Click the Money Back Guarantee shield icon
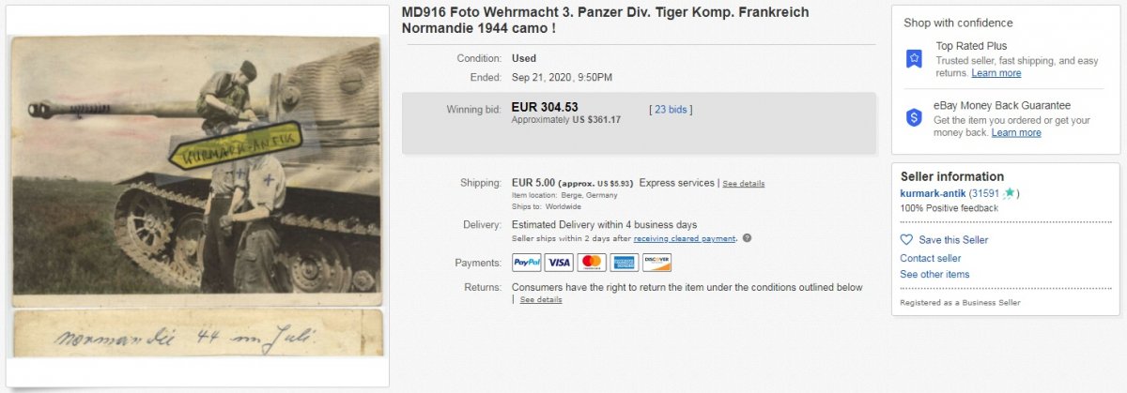This screenshot has width=1127, height=393. click(x=914, y=117)
